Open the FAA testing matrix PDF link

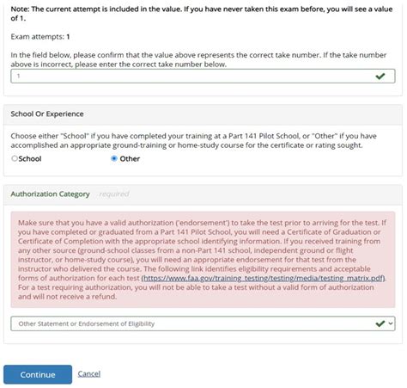263,278
